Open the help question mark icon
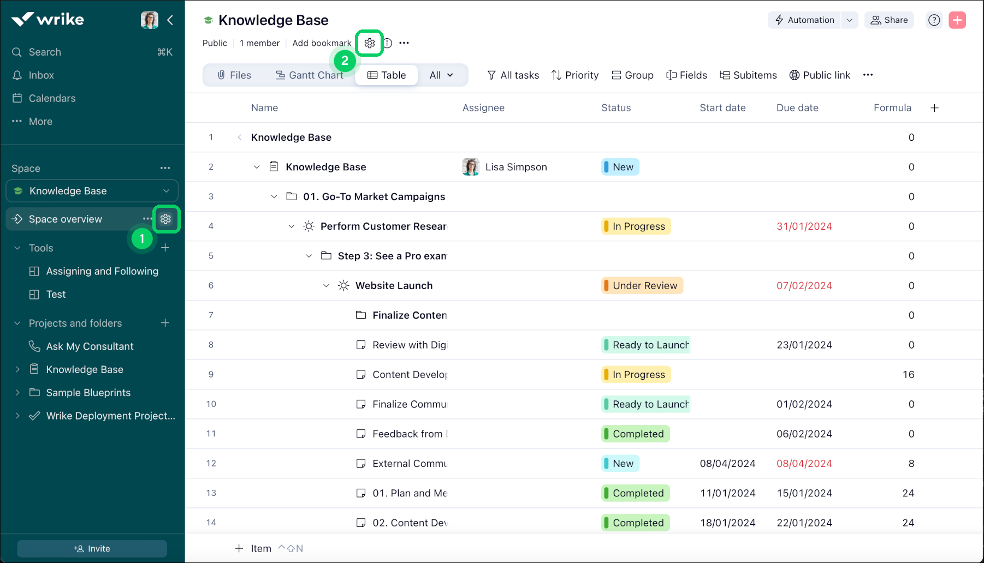Screen dimensions: 984x563 [x=934, y=20]
